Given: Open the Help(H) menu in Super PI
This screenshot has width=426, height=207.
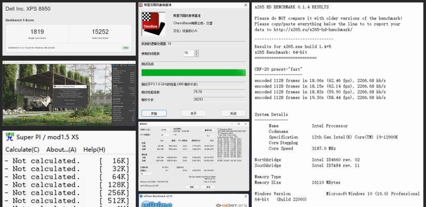Looking at the screenshot, I should 94,150.
